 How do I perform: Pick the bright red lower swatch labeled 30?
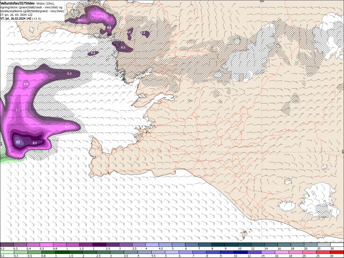337,252
